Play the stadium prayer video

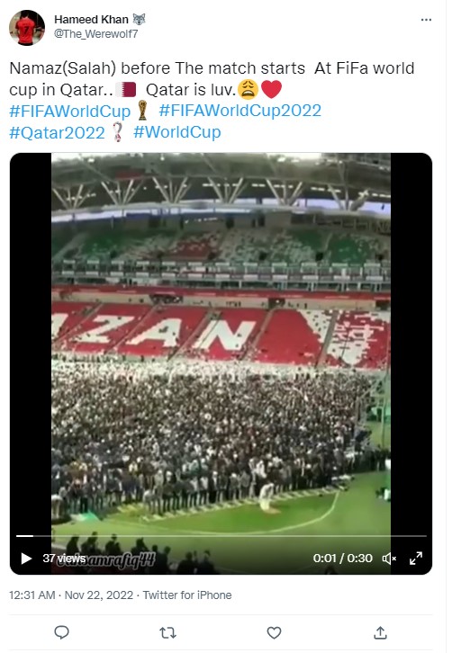point(26,559)
